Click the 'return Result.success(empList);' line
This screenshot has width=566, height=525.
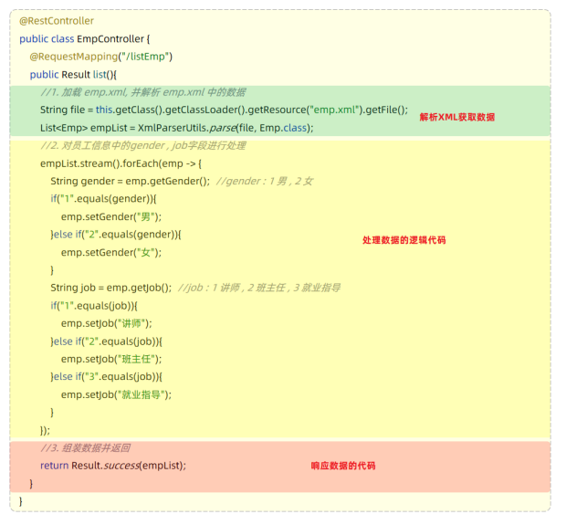pyautogui.click(x=113, y=466)
